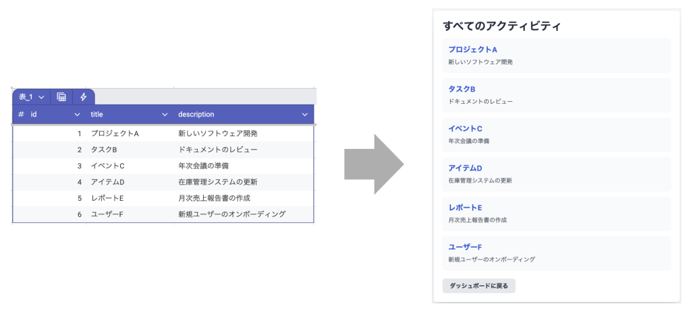Viewport: 691px width, 312px height.
Task: Click the # number type icon in id header
Action: (x=21, y=115)
